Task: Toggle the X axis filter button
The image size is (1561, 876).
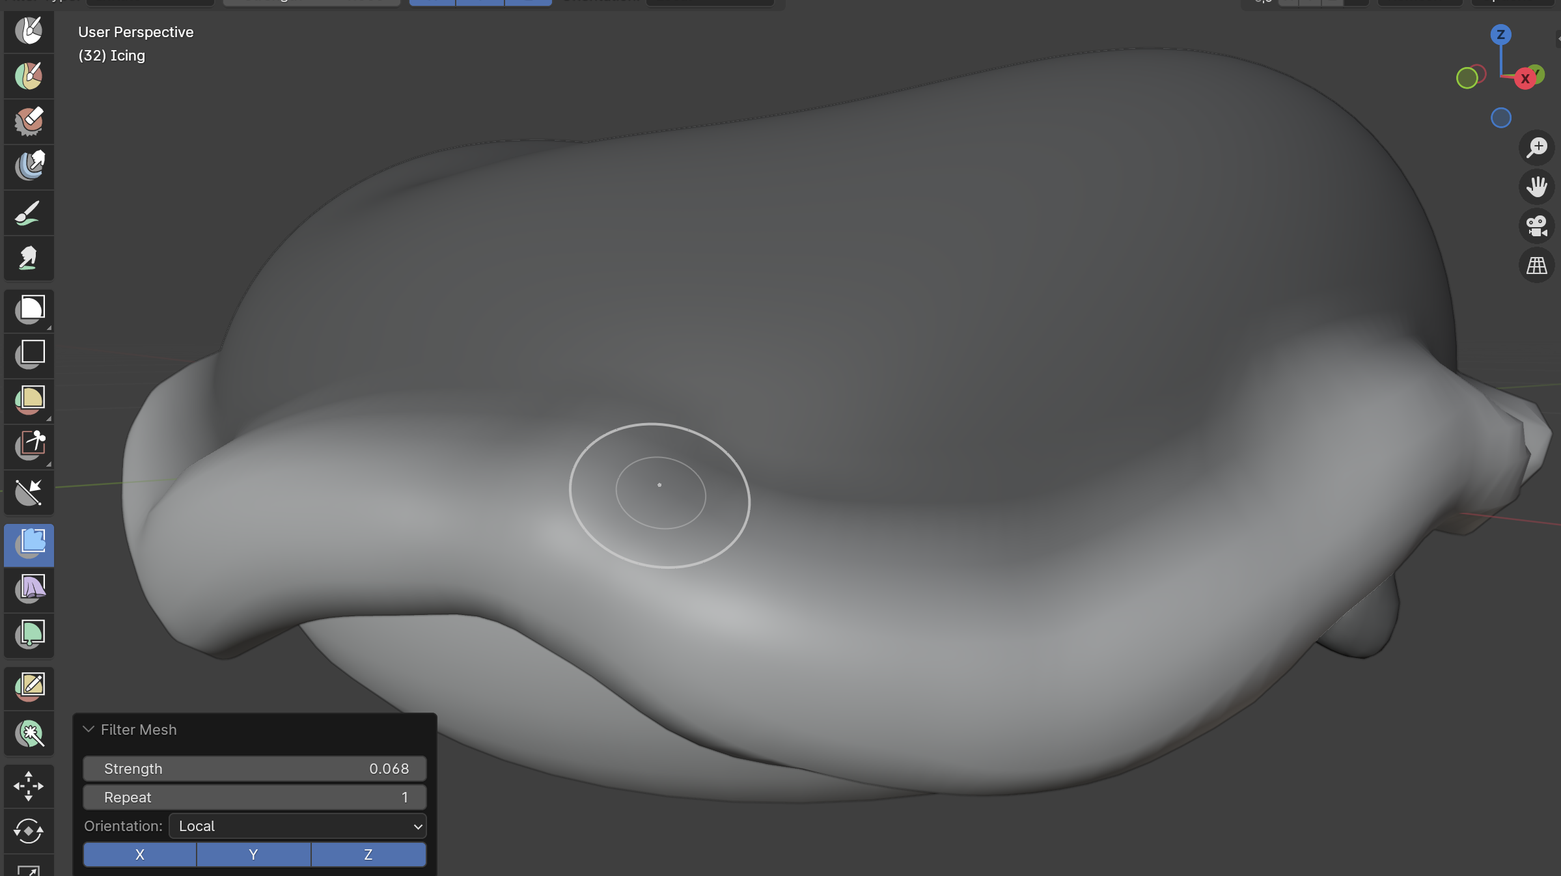Action: click(x=139, y=855)
